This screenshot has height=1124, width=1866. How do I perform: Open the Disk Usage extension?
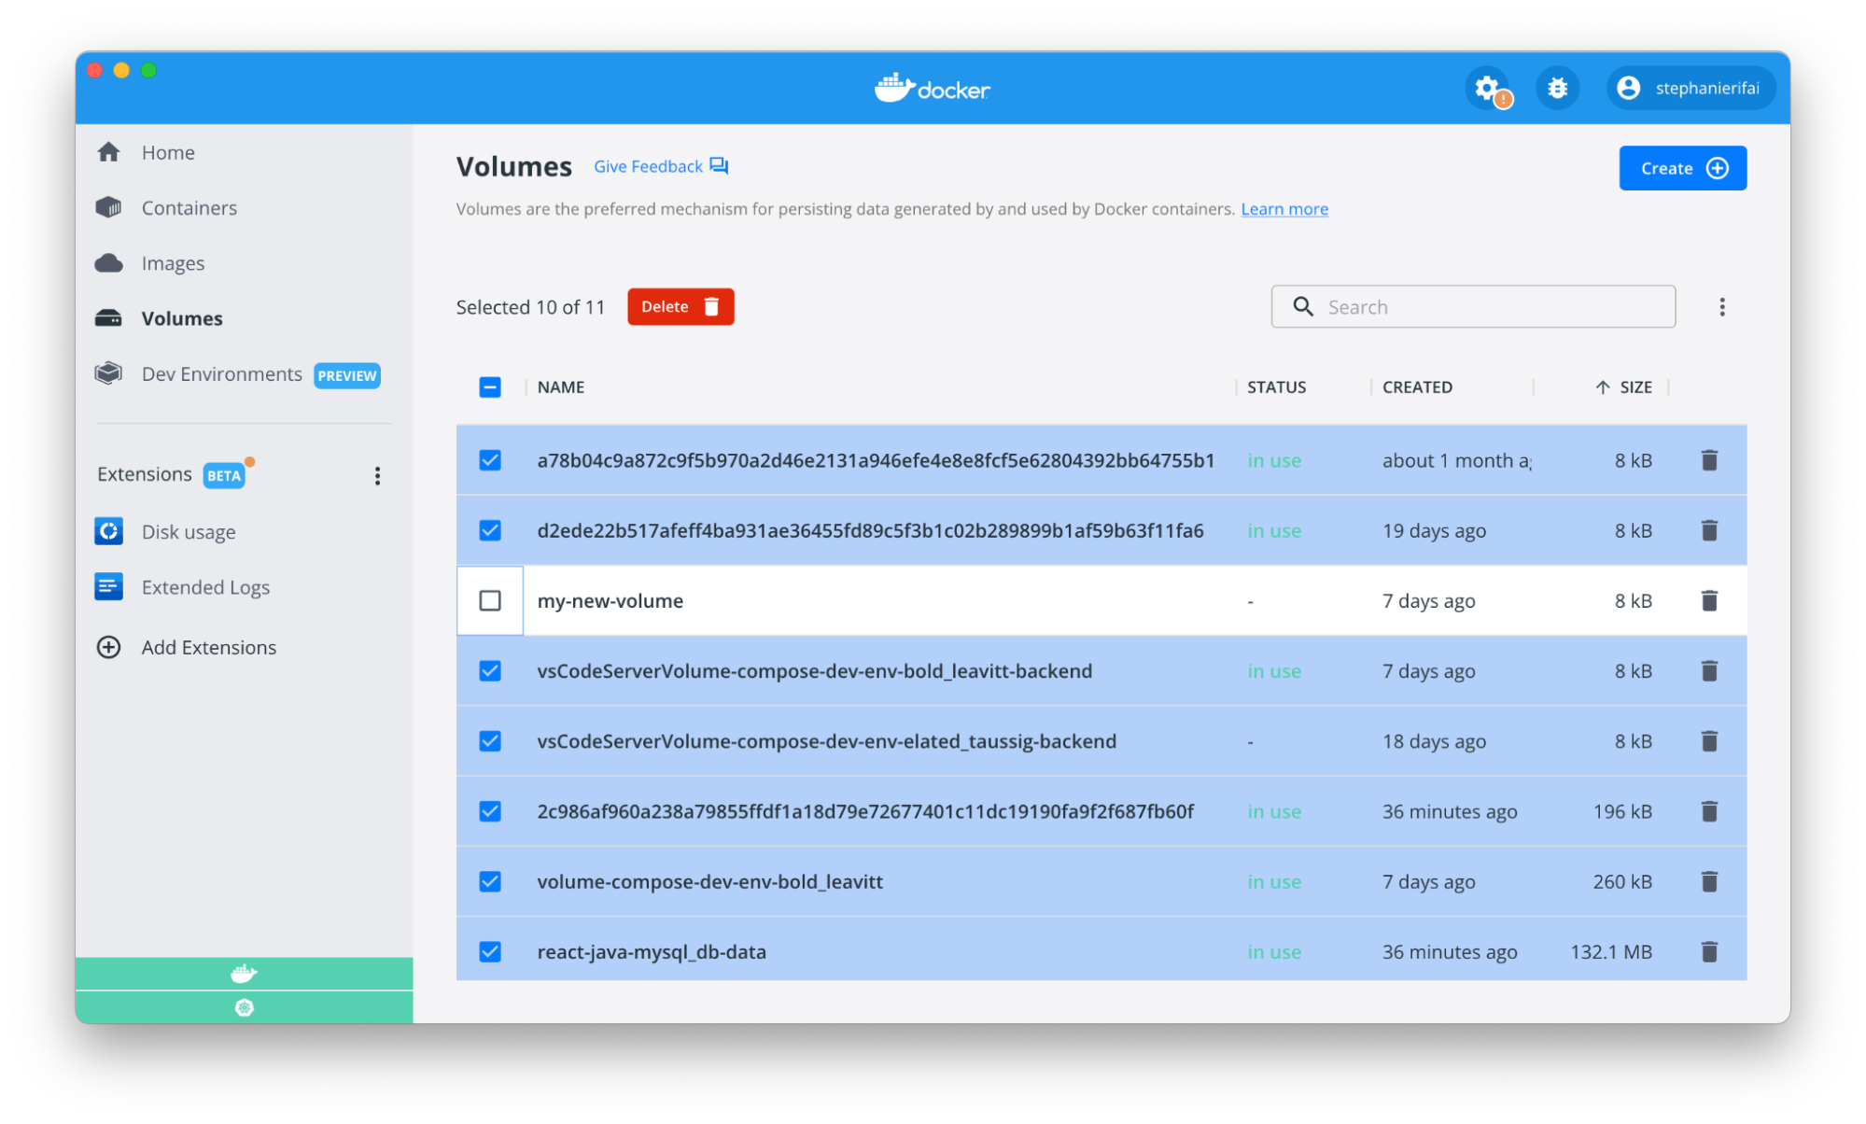tap(188, 532)
